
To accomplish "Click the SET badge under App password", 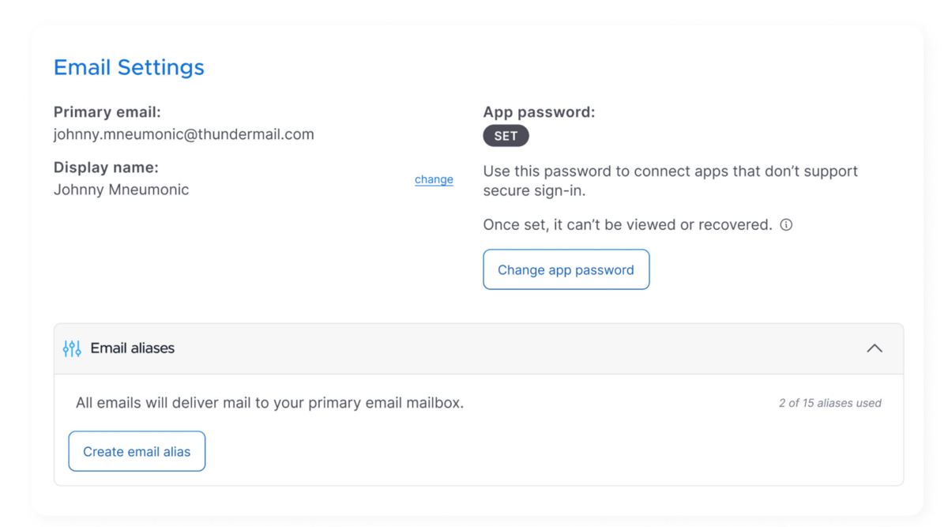I will click(x=506, y=136).
